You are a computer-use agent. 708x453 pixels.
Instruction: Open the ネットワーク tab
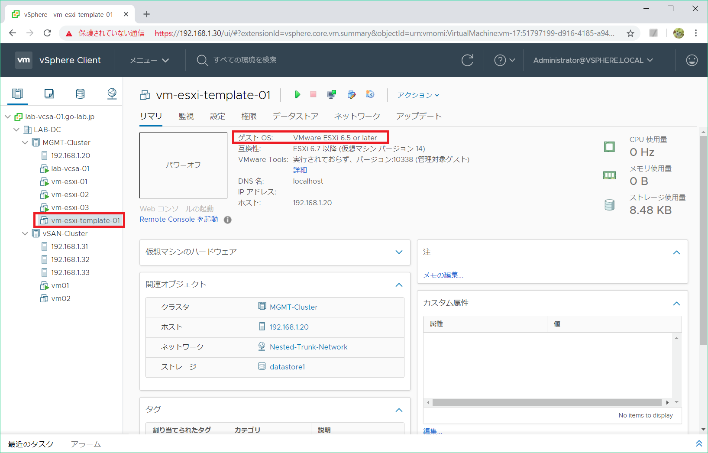(357, 116)
